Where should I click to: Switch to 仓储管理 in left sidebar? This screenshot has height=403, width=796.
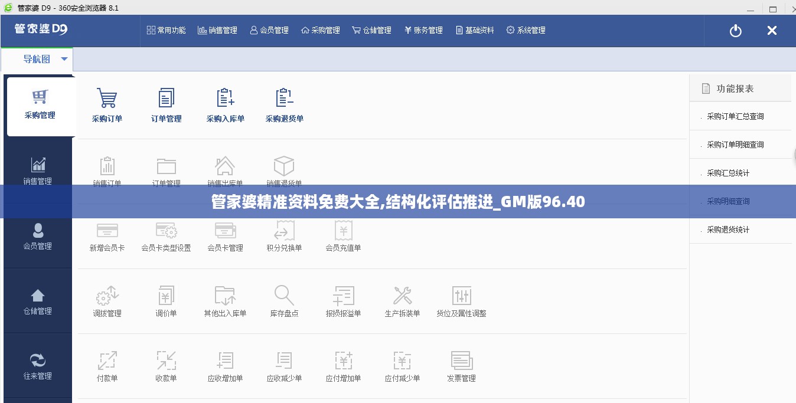(38, 302)
